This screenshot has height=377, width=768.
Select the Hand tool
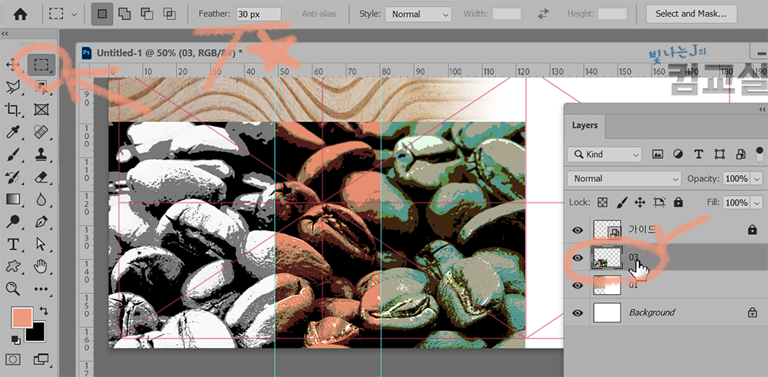coord(41,266)
